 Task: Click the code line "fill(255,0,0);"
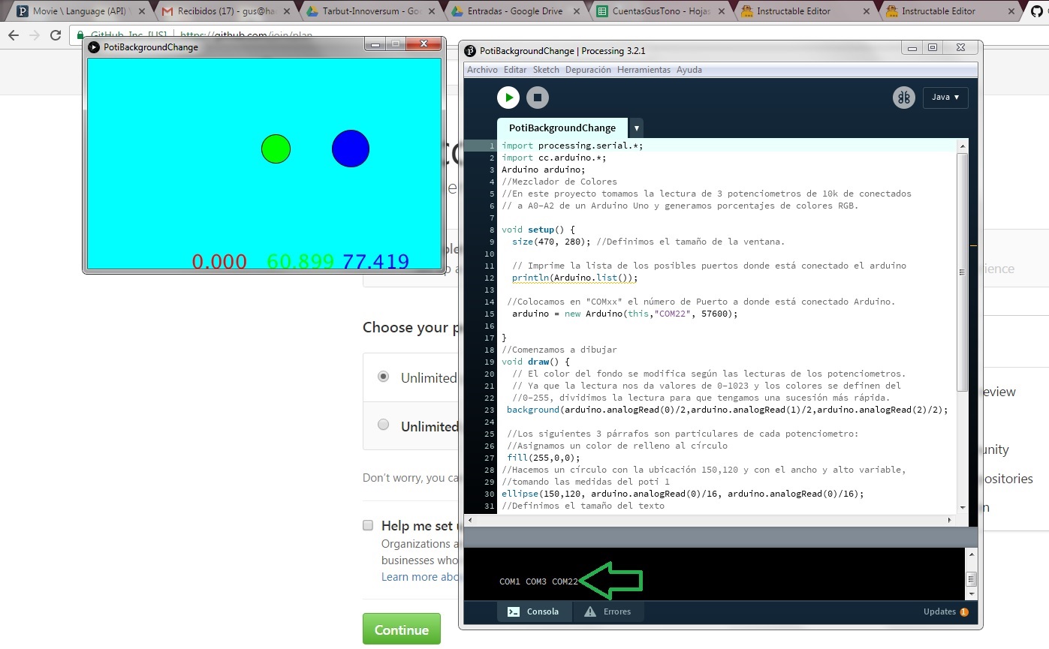544,458
